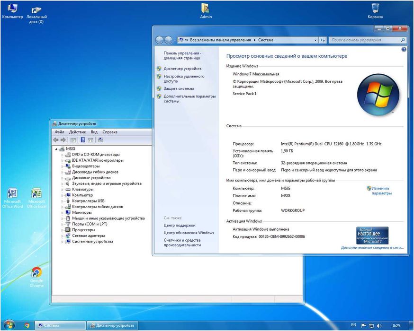Click the Windows Start orb
414x331 pixels.
pyautogui.click(x=9, y=325)
